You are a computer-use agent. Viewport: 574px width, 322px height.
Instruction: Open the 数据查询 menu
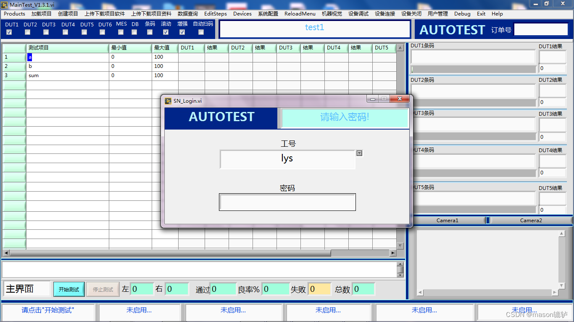click(188, 14)
